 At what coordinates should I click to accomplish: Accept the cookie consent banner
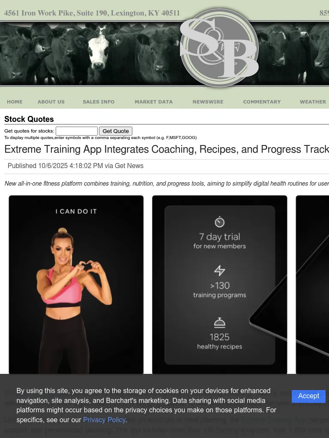[x=308, y=396]
